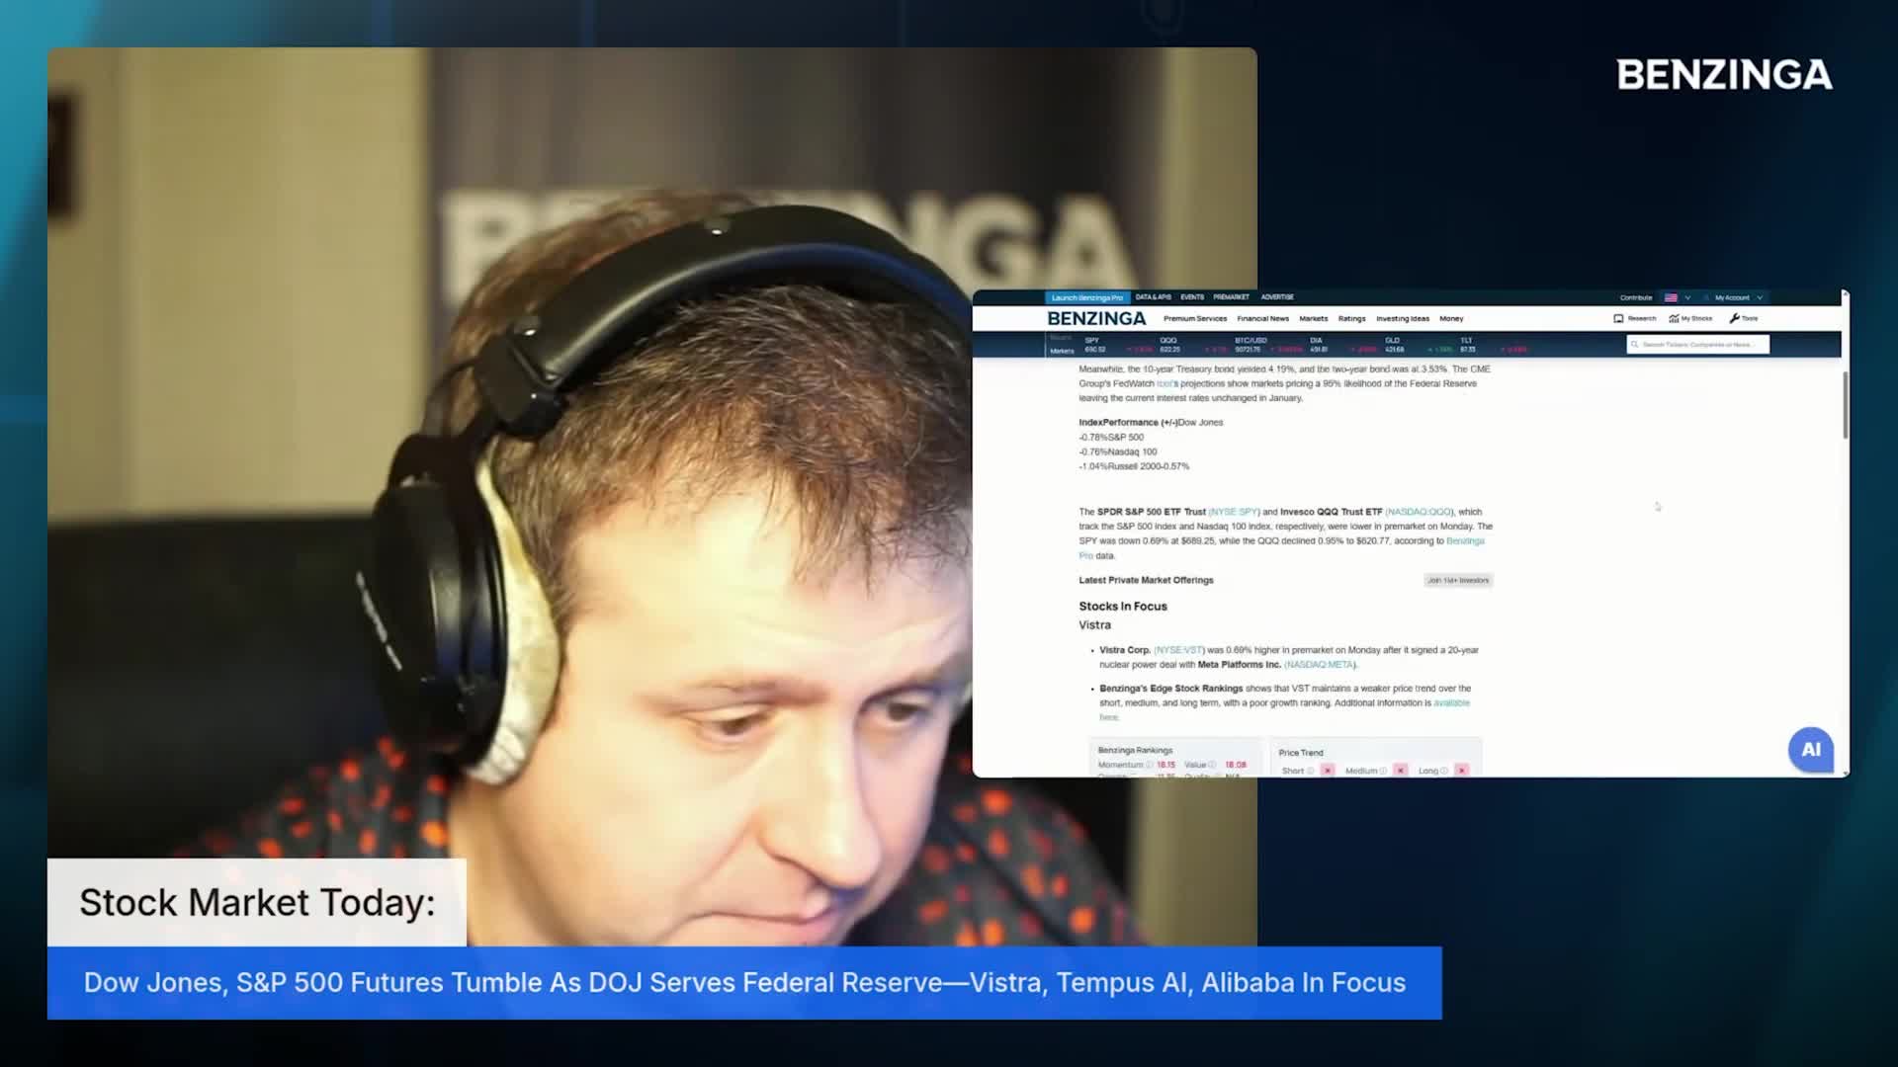Click the Tools wrench icon
Screen dimensions: 1898x1067
point(1734,318)
